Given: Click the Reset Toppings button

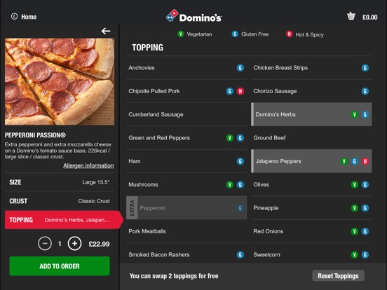Looking at the screenshot, I should (x=338, y=276).
